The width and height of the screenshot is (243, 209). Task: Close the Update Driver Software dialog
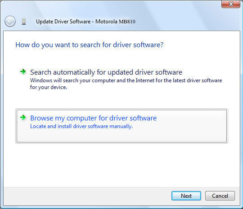pyautogui.click(x=231, y=4)
